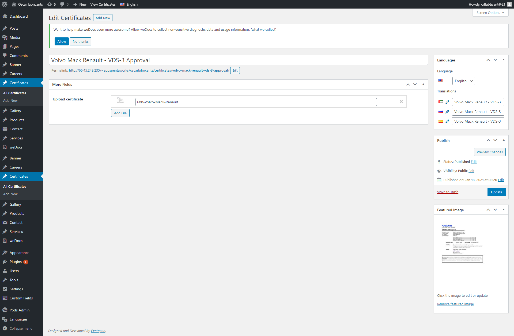Open the Dashboard sidebar item
Image resolution: width=514 pixels, height=336 pixels.
click(x=21, y=16)
